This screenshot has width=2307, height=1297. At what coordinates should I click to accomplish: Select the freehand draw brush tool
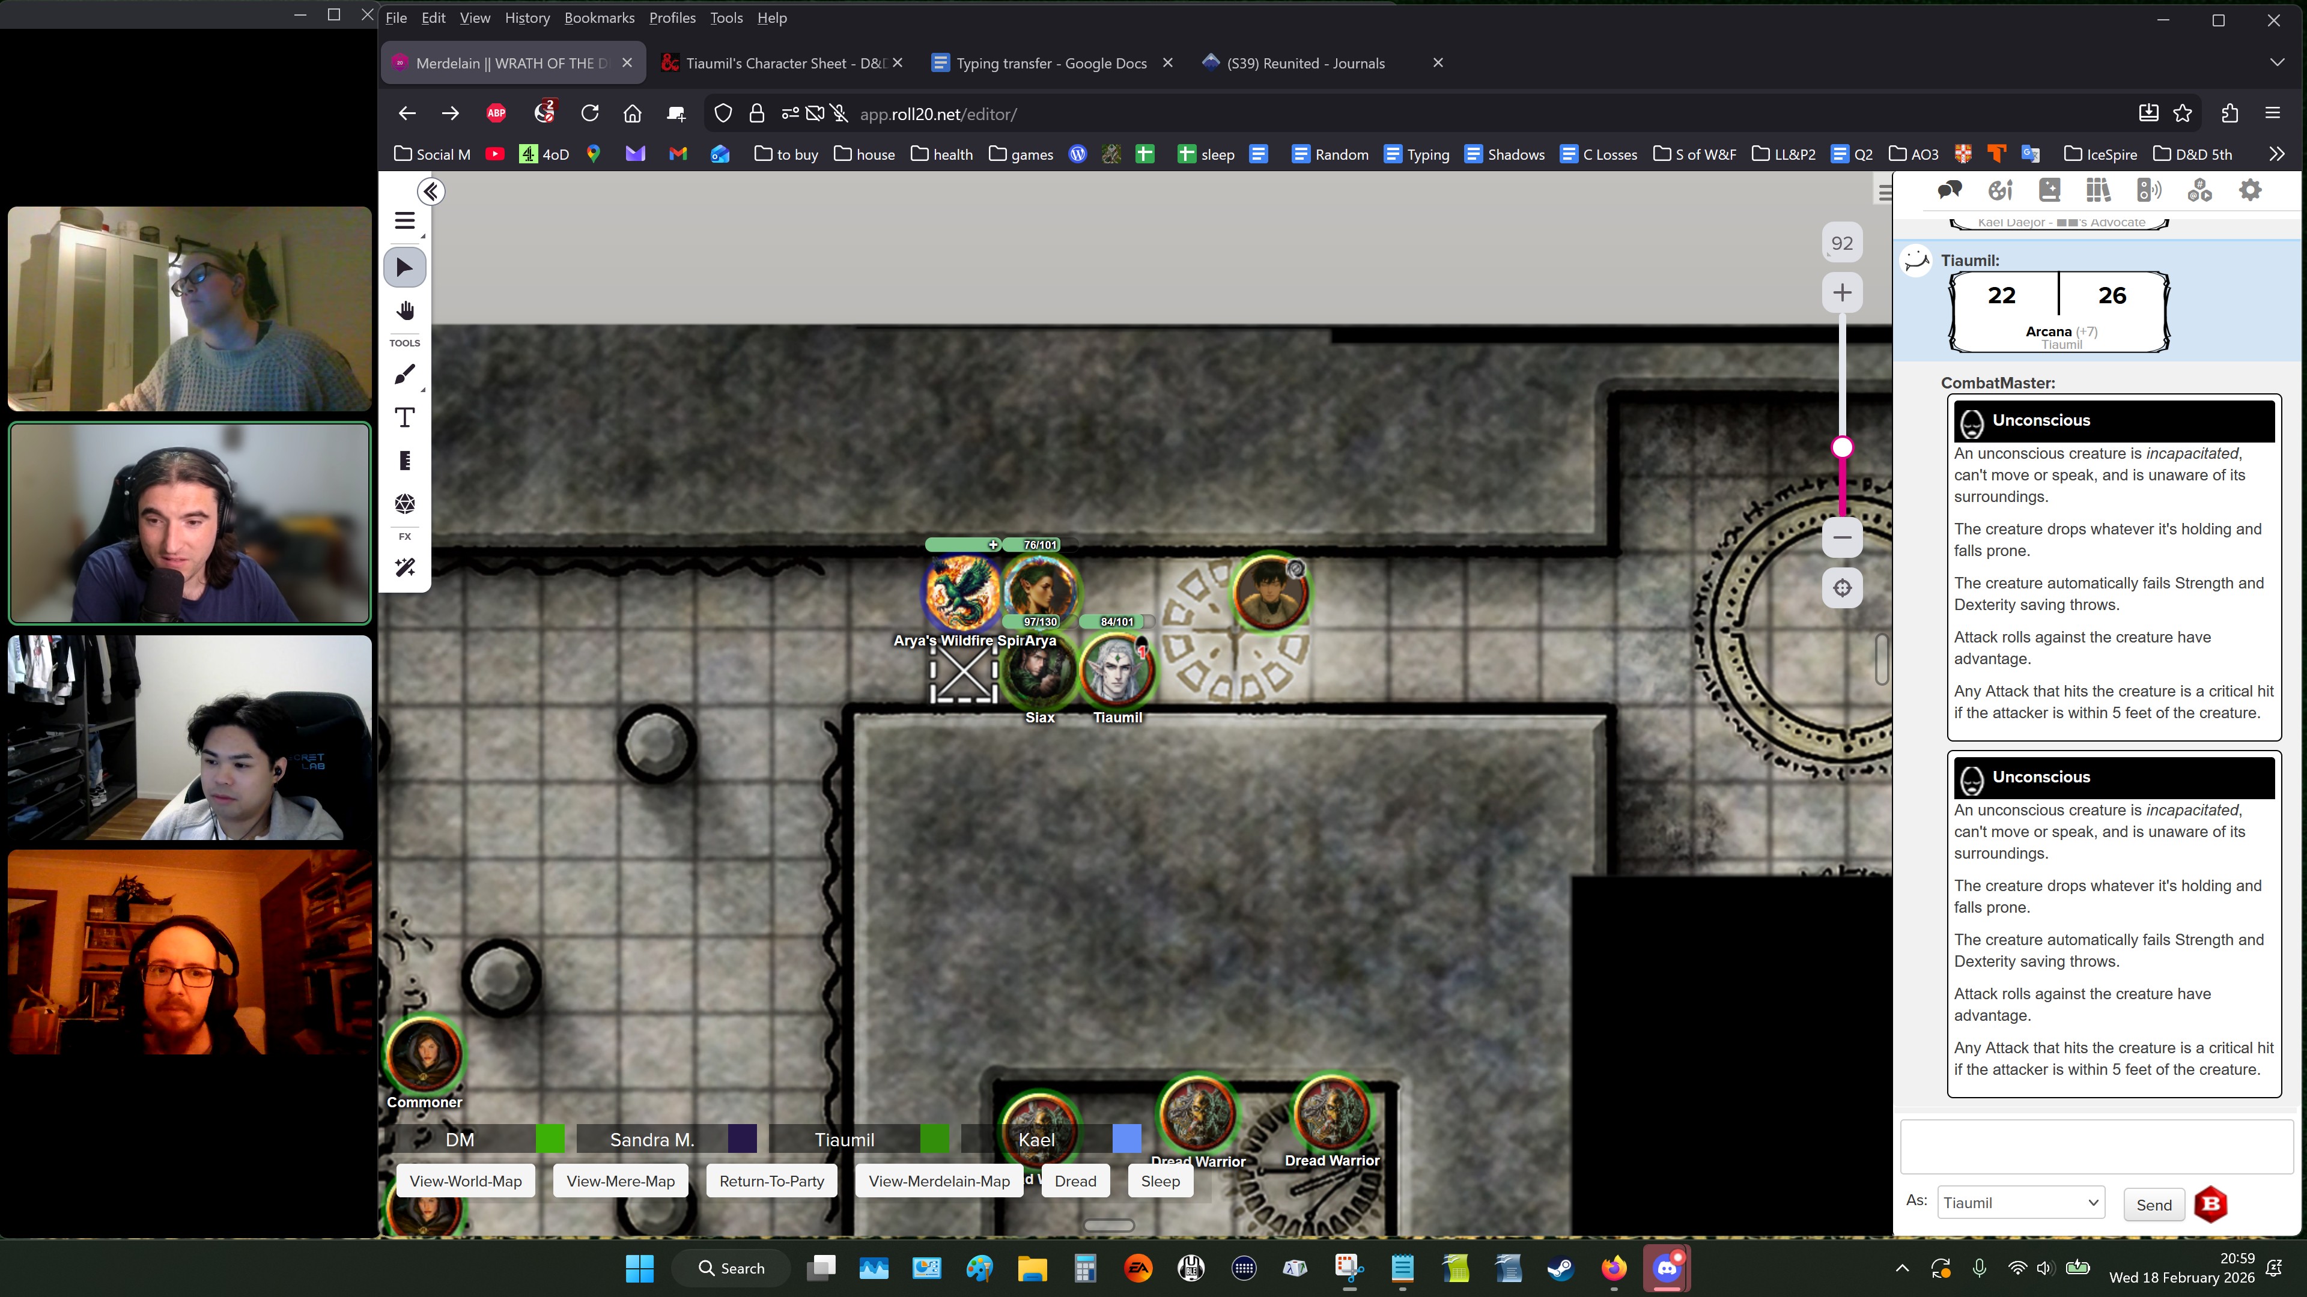(x=405, y=374)
